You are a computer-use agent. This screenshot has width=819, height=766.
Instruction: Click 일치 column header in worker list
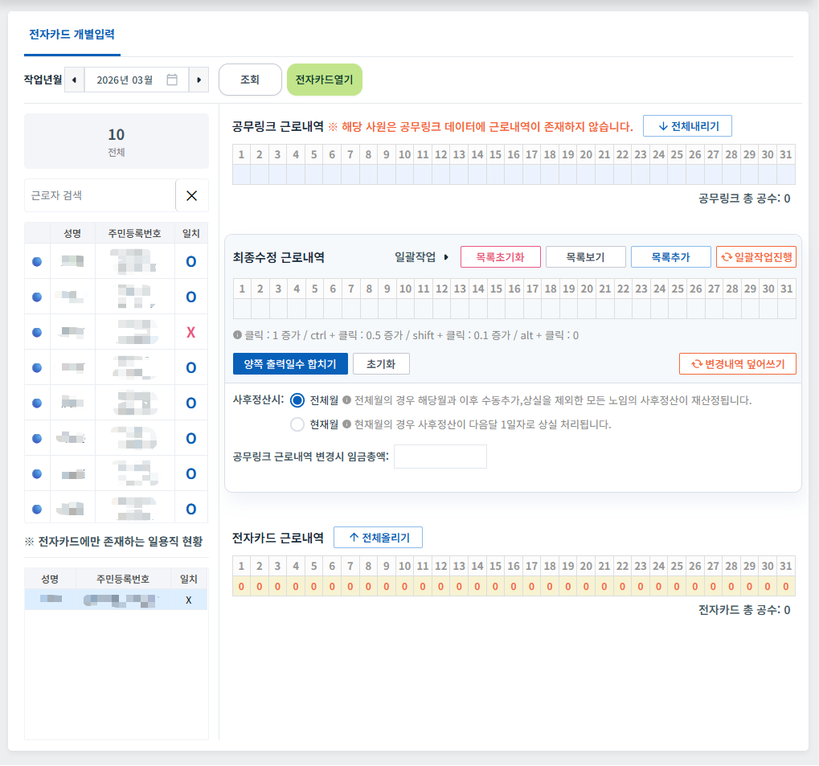pos(191,233)
